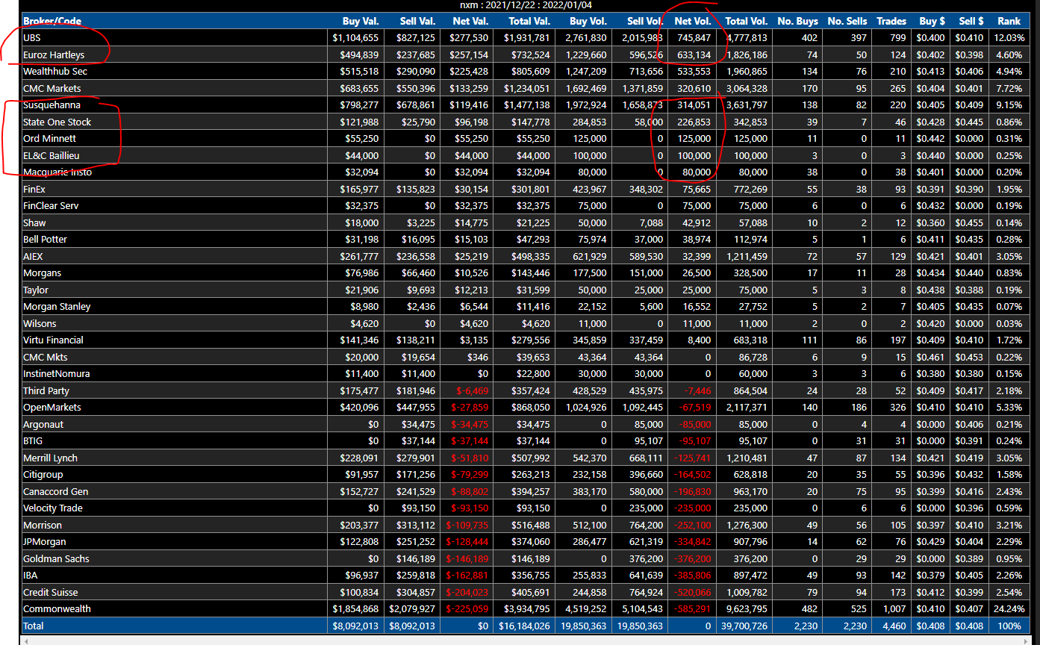Select the Wealthhub Sec broker name
The image size is (1040, 645).
[x=55, y=71]
